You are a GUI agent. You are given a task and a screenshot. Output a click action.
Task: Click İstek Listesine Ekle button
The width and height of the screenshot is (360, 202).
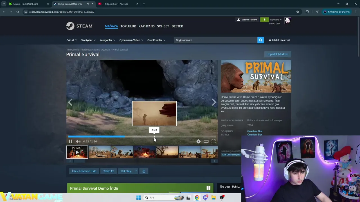(84, 171)
